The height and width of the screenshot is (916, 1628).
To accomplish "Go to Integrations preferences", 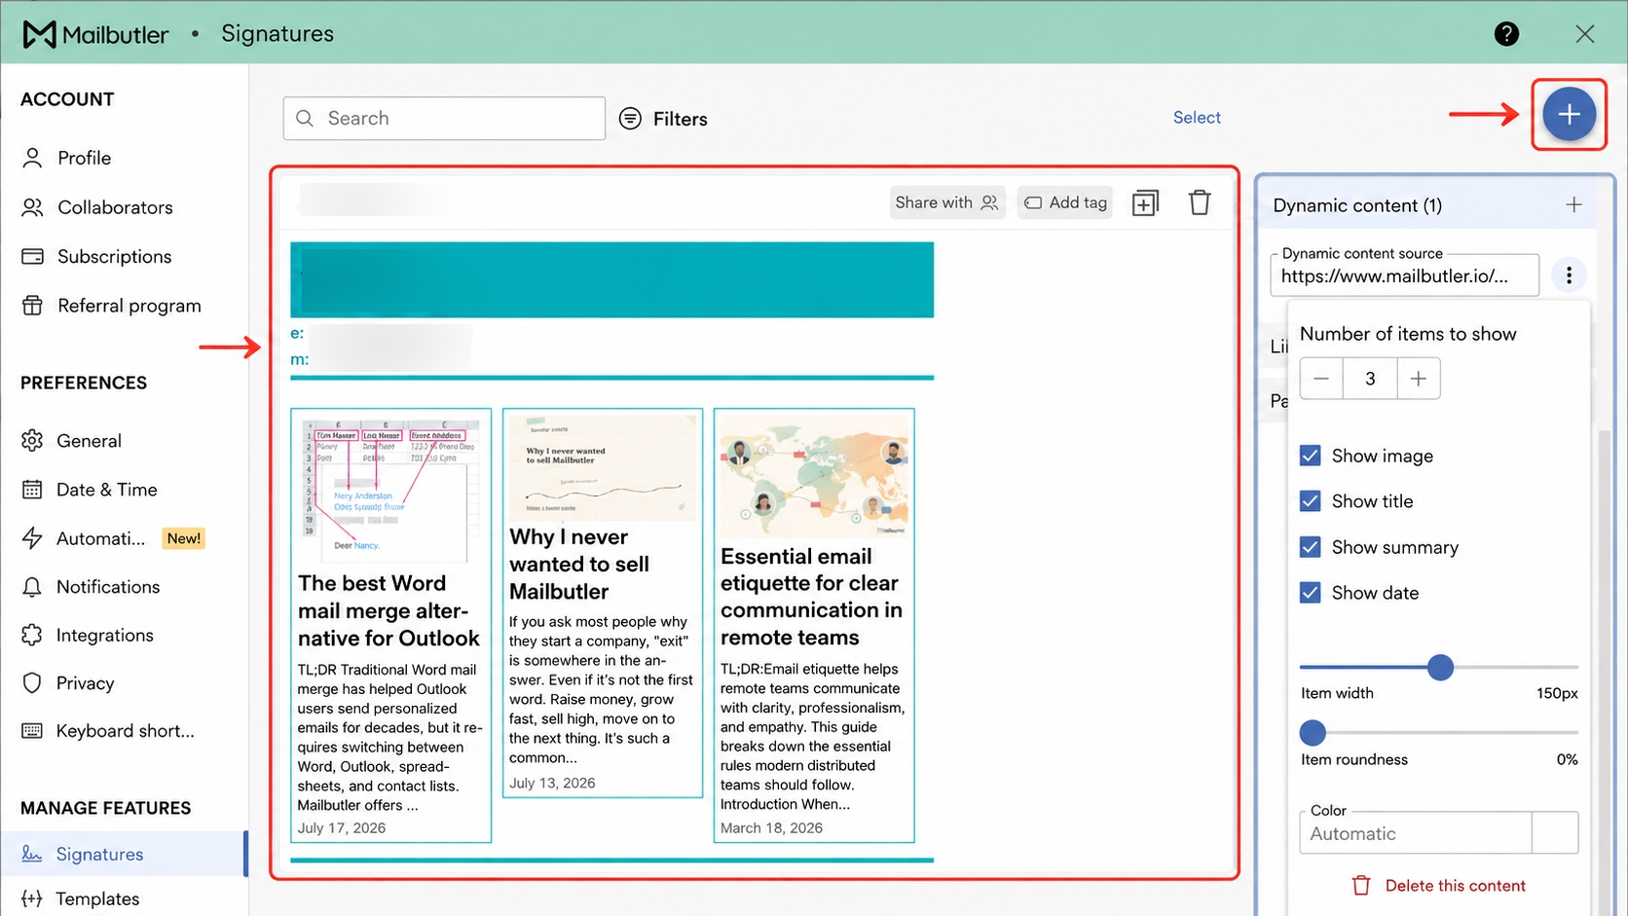I will (105, 635).
